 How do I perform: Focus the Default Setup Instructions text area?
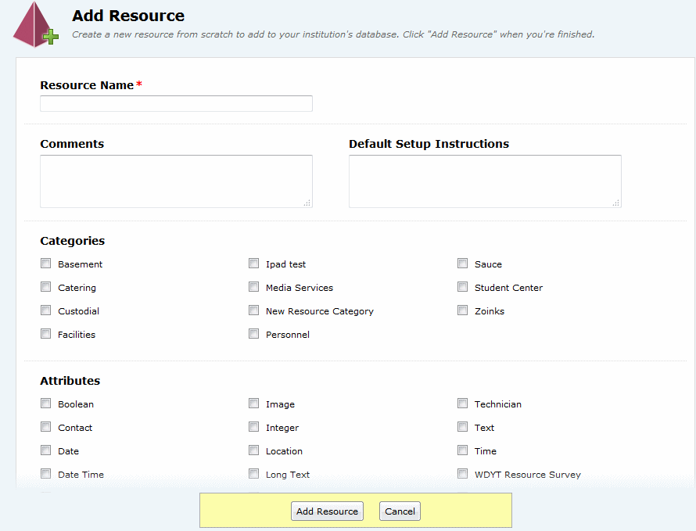pos(485,181)
